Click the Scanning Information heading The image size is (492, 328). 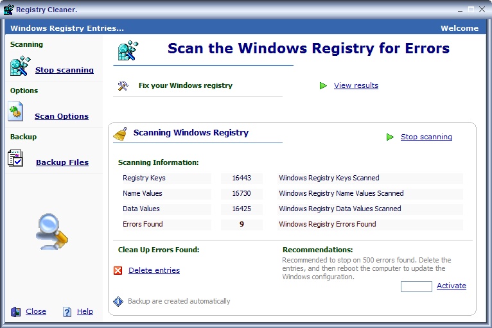(x=159, y=162)
